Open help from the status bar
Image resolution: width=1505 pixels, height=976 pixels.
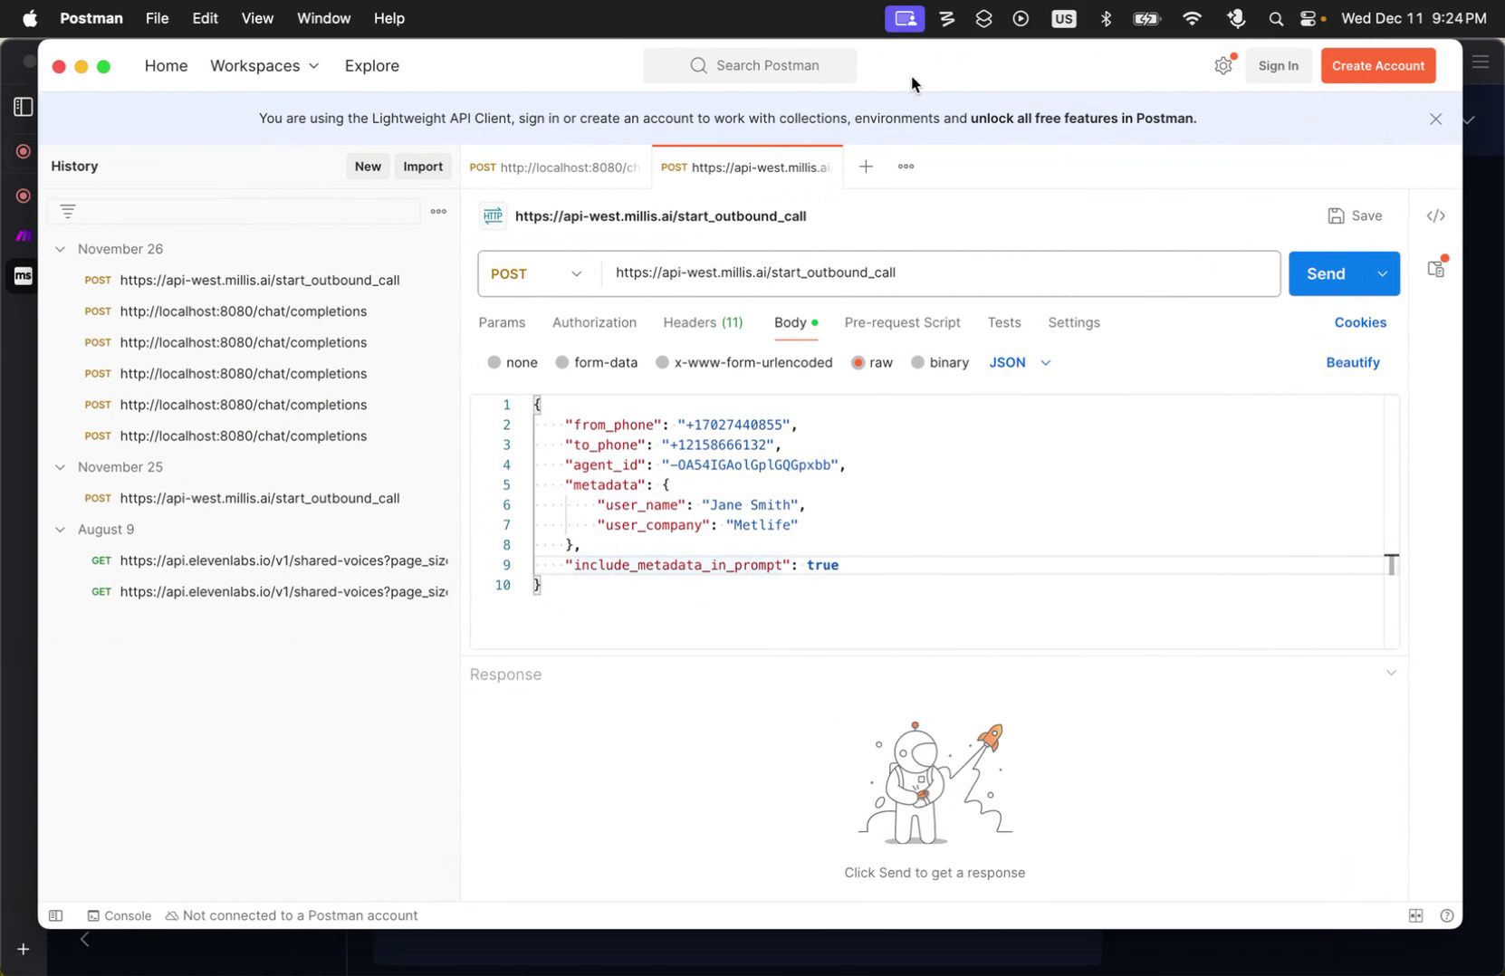1446,915
